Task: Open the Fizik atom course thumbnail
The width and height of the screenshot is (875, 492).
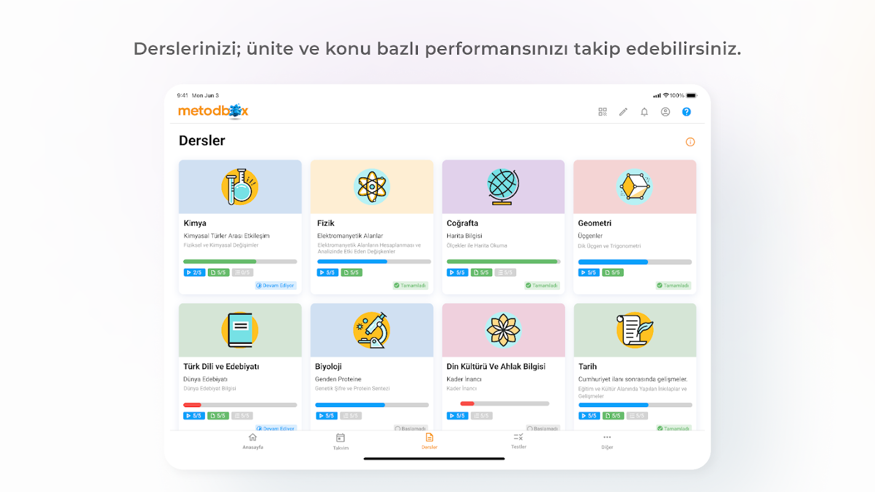Action: tap(372, 187)
